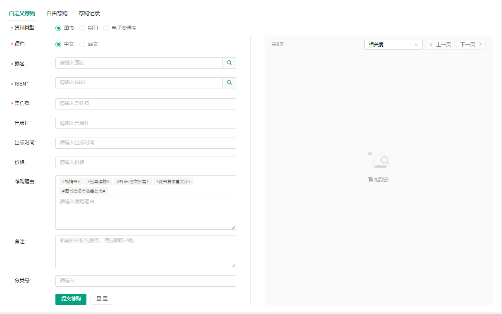This screenshot has height=314, width=502.
Task: Click the 共0条 result count text
Action: [x=278, y=44]
